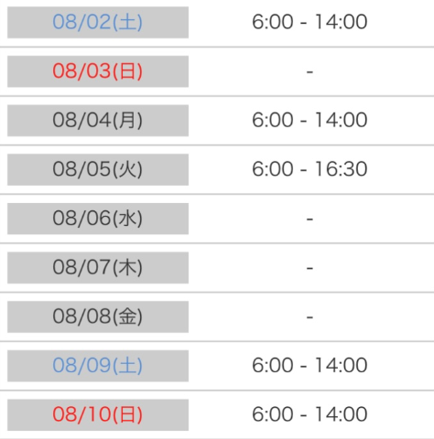Click the dash entry for 08/08
434x439 pixels.
tap(309, 317)
